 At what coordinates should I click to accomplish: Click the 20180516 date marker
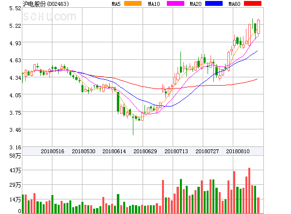[52, 151]
